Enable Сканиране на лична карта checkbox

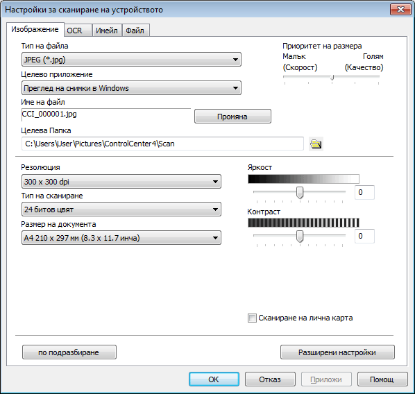click(x=252, y=318)
